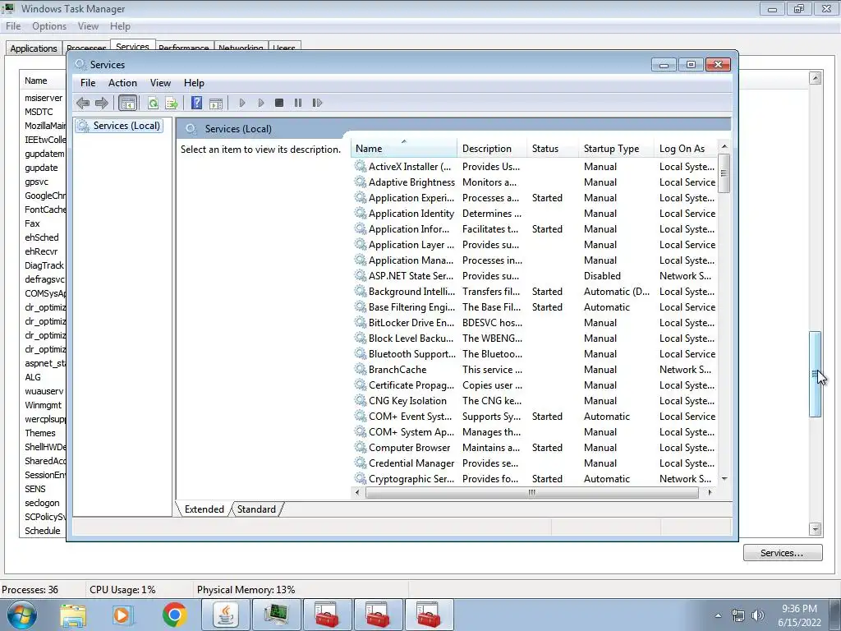
Task: Click the Refresh icon in Services toolbar
Action: click(153, 103)
